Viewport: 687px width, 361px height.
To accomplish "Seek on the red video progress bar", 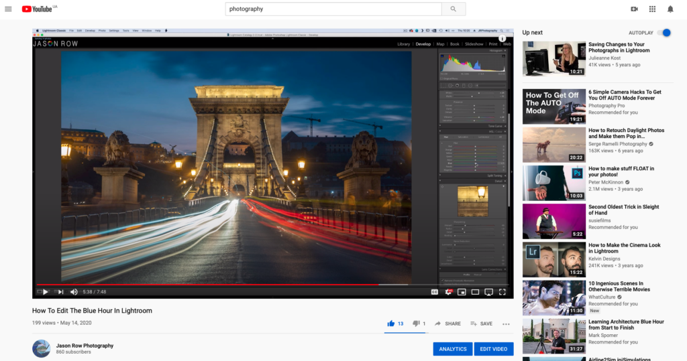I will click(272, 285).
